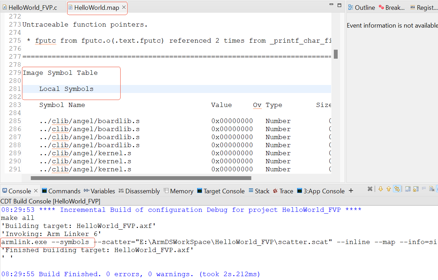Viewport: 438px width, 280px height.
Task: Minimize the editor area panel
Action: [x=331, y=5]
